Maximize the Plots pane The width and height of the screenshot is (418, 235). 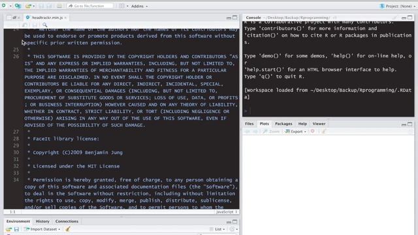coord(410,124)
